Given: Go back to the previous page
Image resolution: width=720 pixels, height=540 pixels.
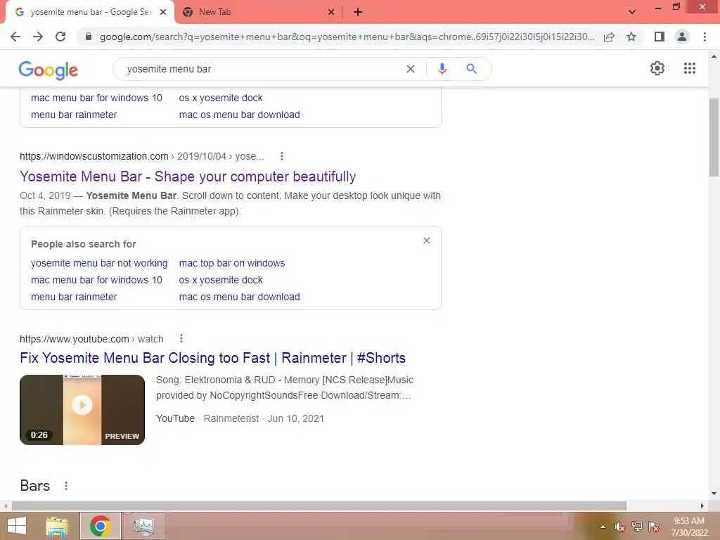Looking at the screenshot, I should [x=15, y=37].
